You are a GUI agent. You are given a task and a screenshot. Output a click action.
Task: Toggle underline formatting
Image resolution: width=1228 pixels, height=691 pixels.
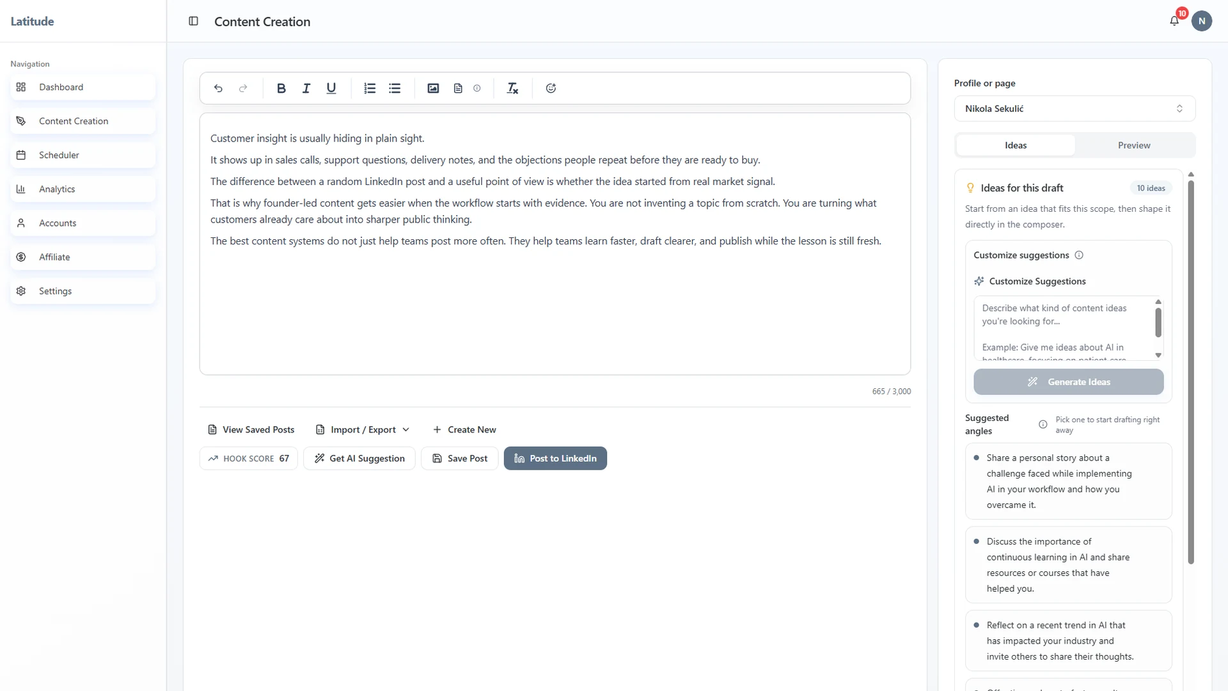(331, 88)
